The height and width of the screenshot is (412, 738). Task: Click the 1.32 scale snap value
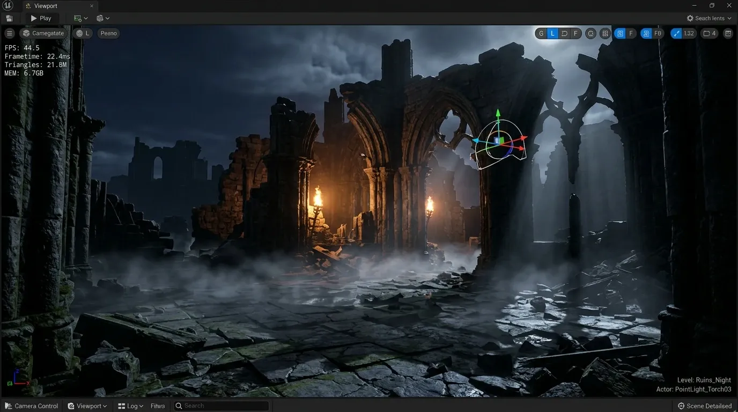pos(689,33)
